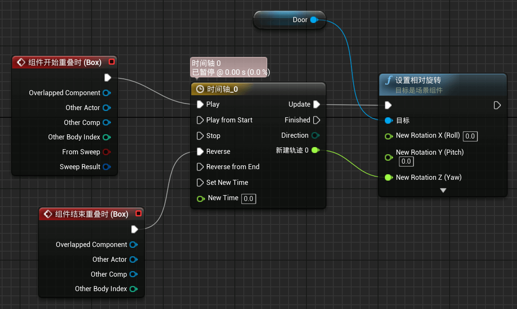This screenshot has width=517, height=309.
Task: Click Other Comp pin on 组件开始重叠时 node
Action: (x=107, y=122)
